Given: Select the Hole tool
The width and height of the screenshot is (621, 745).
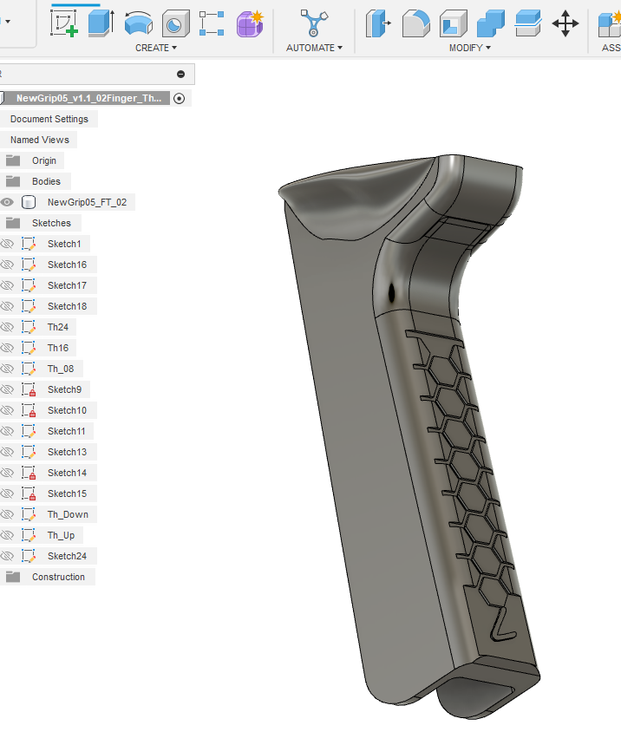Looking at the screenshot, I should pos(175,23).
